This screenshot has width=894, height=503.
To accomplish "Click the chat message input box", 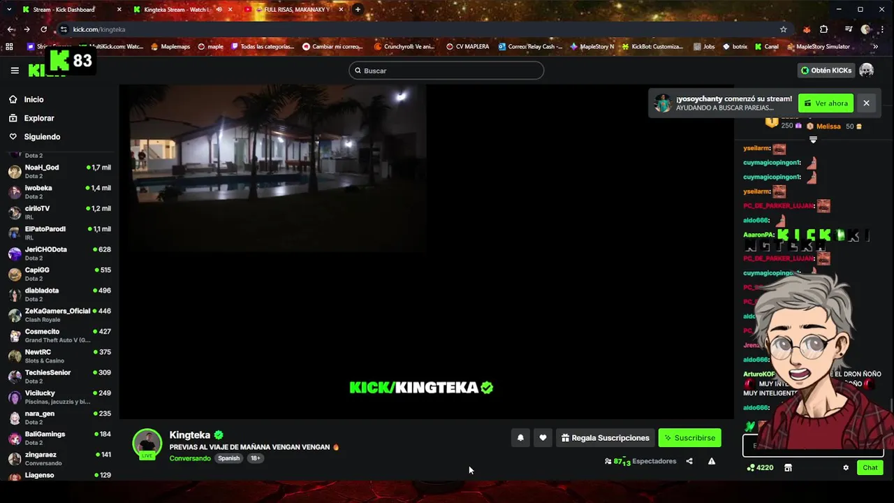I will pyautogui.click(x=813, y=446).
